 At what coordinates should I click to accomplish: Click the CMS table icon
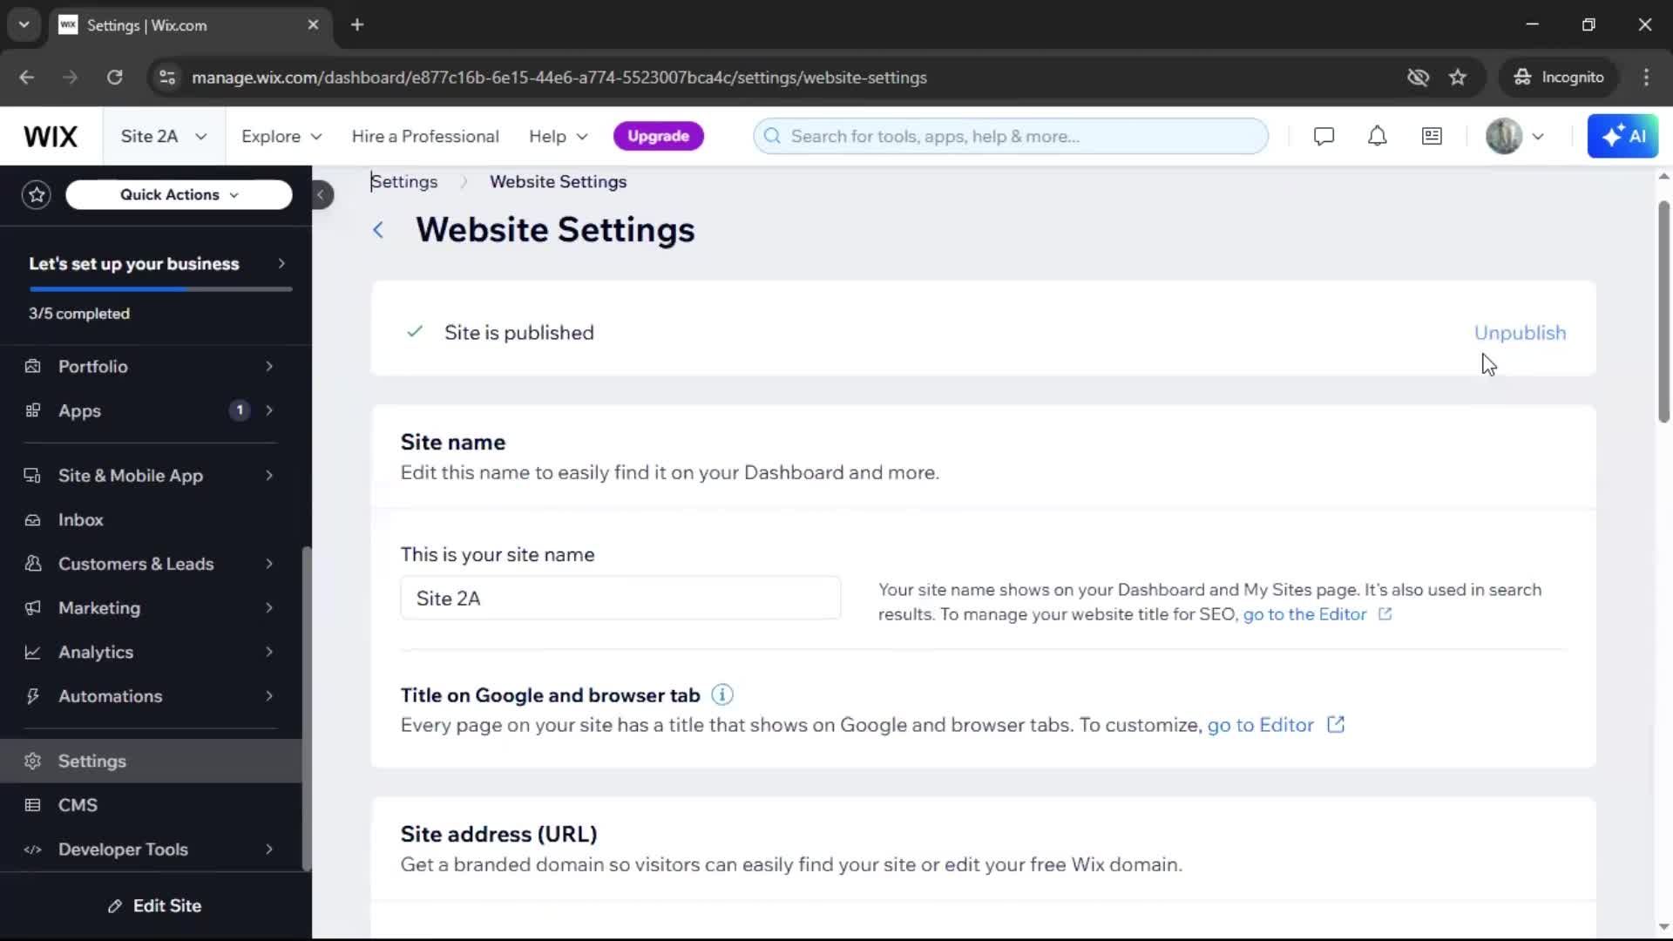pyautogui.click(x=33, y=805)
